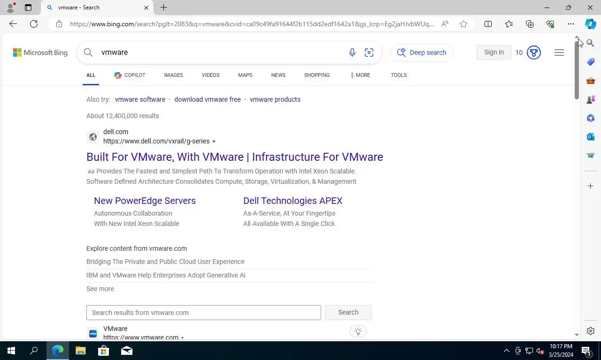Image resolution: width=601 pixels, height=360 pixels.
Task: Open a new tab with plus button
Action: click(163, 7)
